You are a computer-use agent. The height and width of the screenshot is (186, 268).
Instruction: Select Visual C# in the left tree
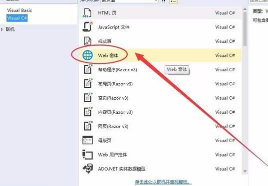coord(17,18)
